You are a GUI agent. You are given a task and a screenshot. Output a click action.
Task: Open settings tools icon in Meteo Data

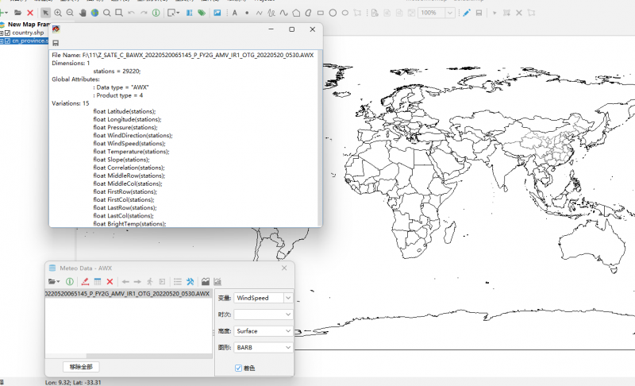[x=190, y=281]
